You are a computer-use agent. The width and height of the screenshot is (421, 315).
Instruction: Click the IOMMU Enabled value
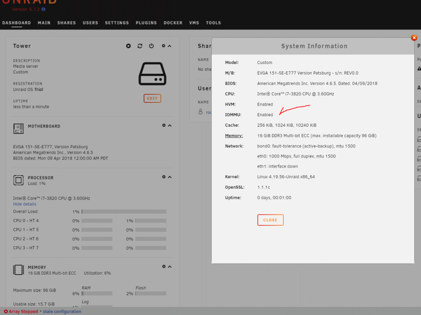click(265, 115)
